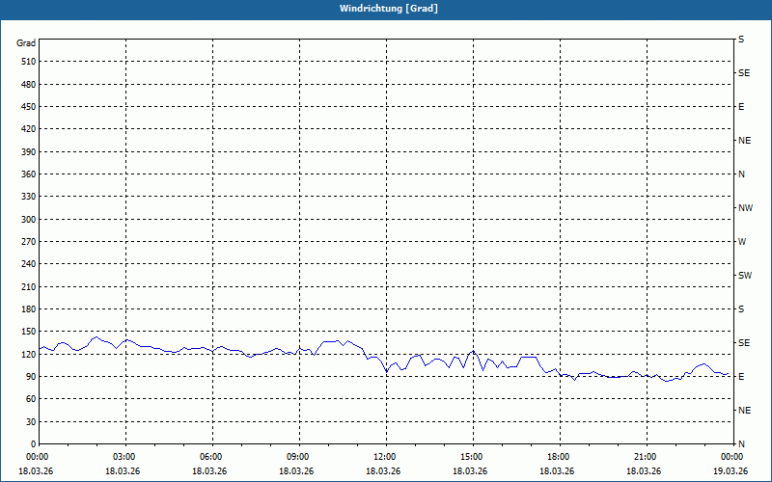This screenshot has height=482, width=772.
Task: Select the 60 degree axis label
Action: pyautogui.click(x=31, y=399)
